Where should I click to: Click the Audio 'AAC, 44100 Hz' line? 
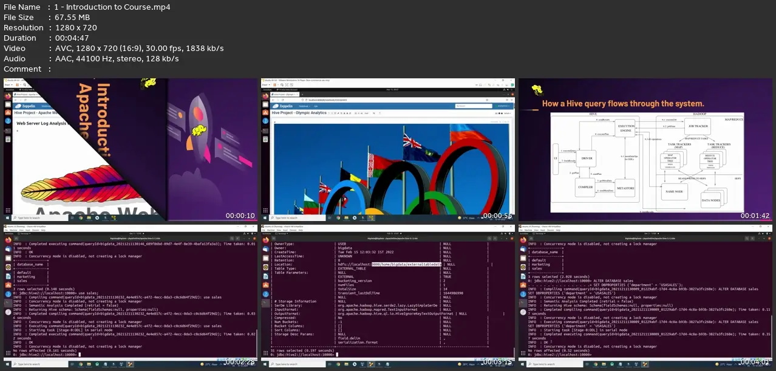(x=116, y=59)
